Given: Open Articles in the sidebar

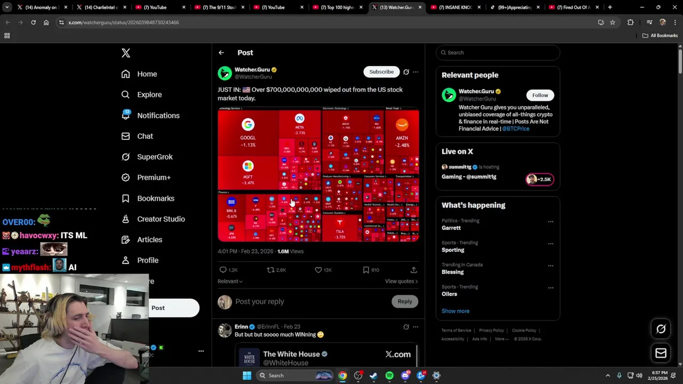Looking at the screenshot, I should [x=141, y=240].
